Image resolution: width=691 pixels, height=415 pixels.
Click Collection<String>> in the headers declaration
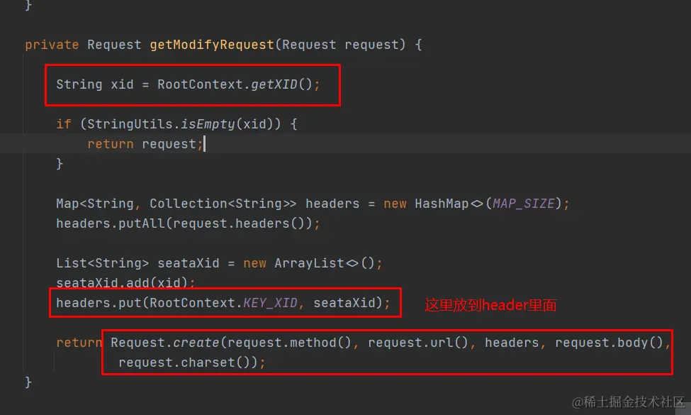(x=223, y=204)
